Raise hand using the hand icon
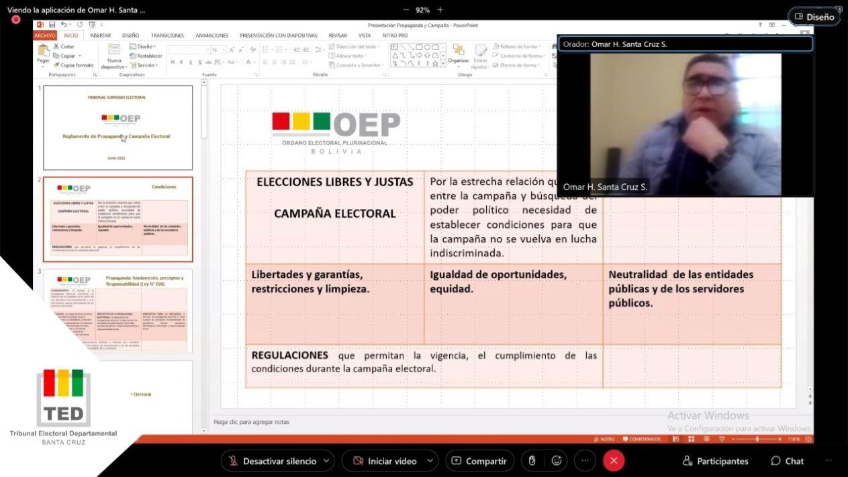 point(532,461)
